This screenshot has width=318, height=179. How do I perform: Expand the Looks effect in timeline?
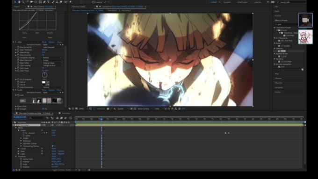point(18,154)
